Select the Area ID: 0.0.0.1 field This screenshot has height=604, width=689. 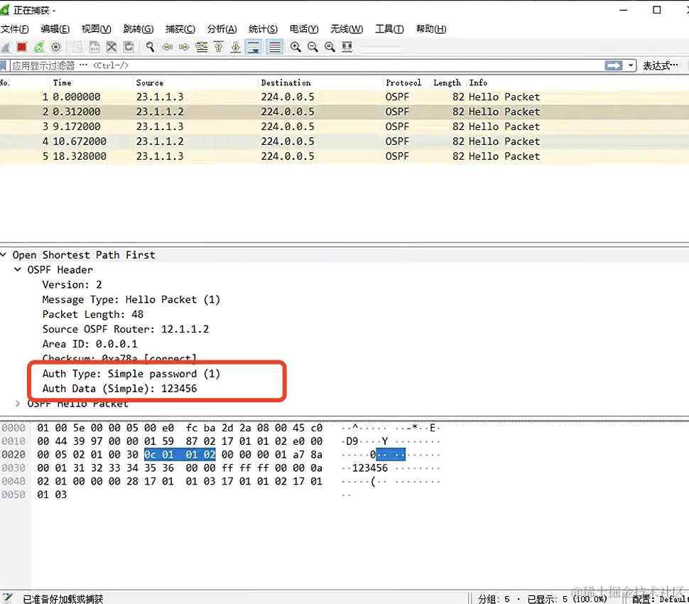[x=89, y=344]
